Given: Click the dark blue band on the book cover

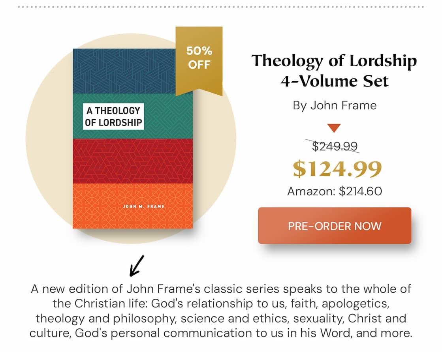Looking at the screenshot, I should tap(122, 71).
